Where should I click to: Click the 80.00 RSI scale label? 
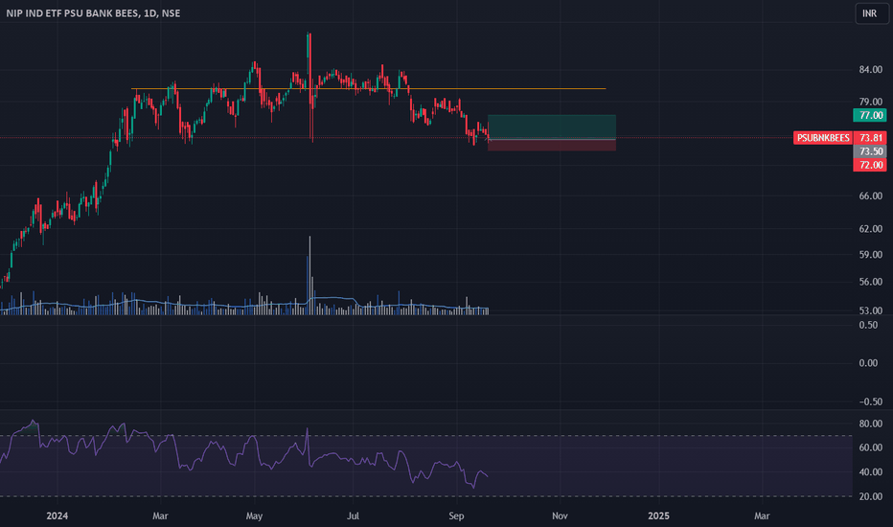click(870, 424)
